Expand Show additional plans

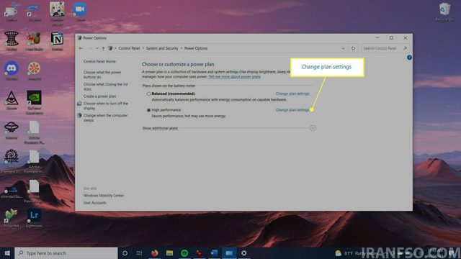coord(313,128)
